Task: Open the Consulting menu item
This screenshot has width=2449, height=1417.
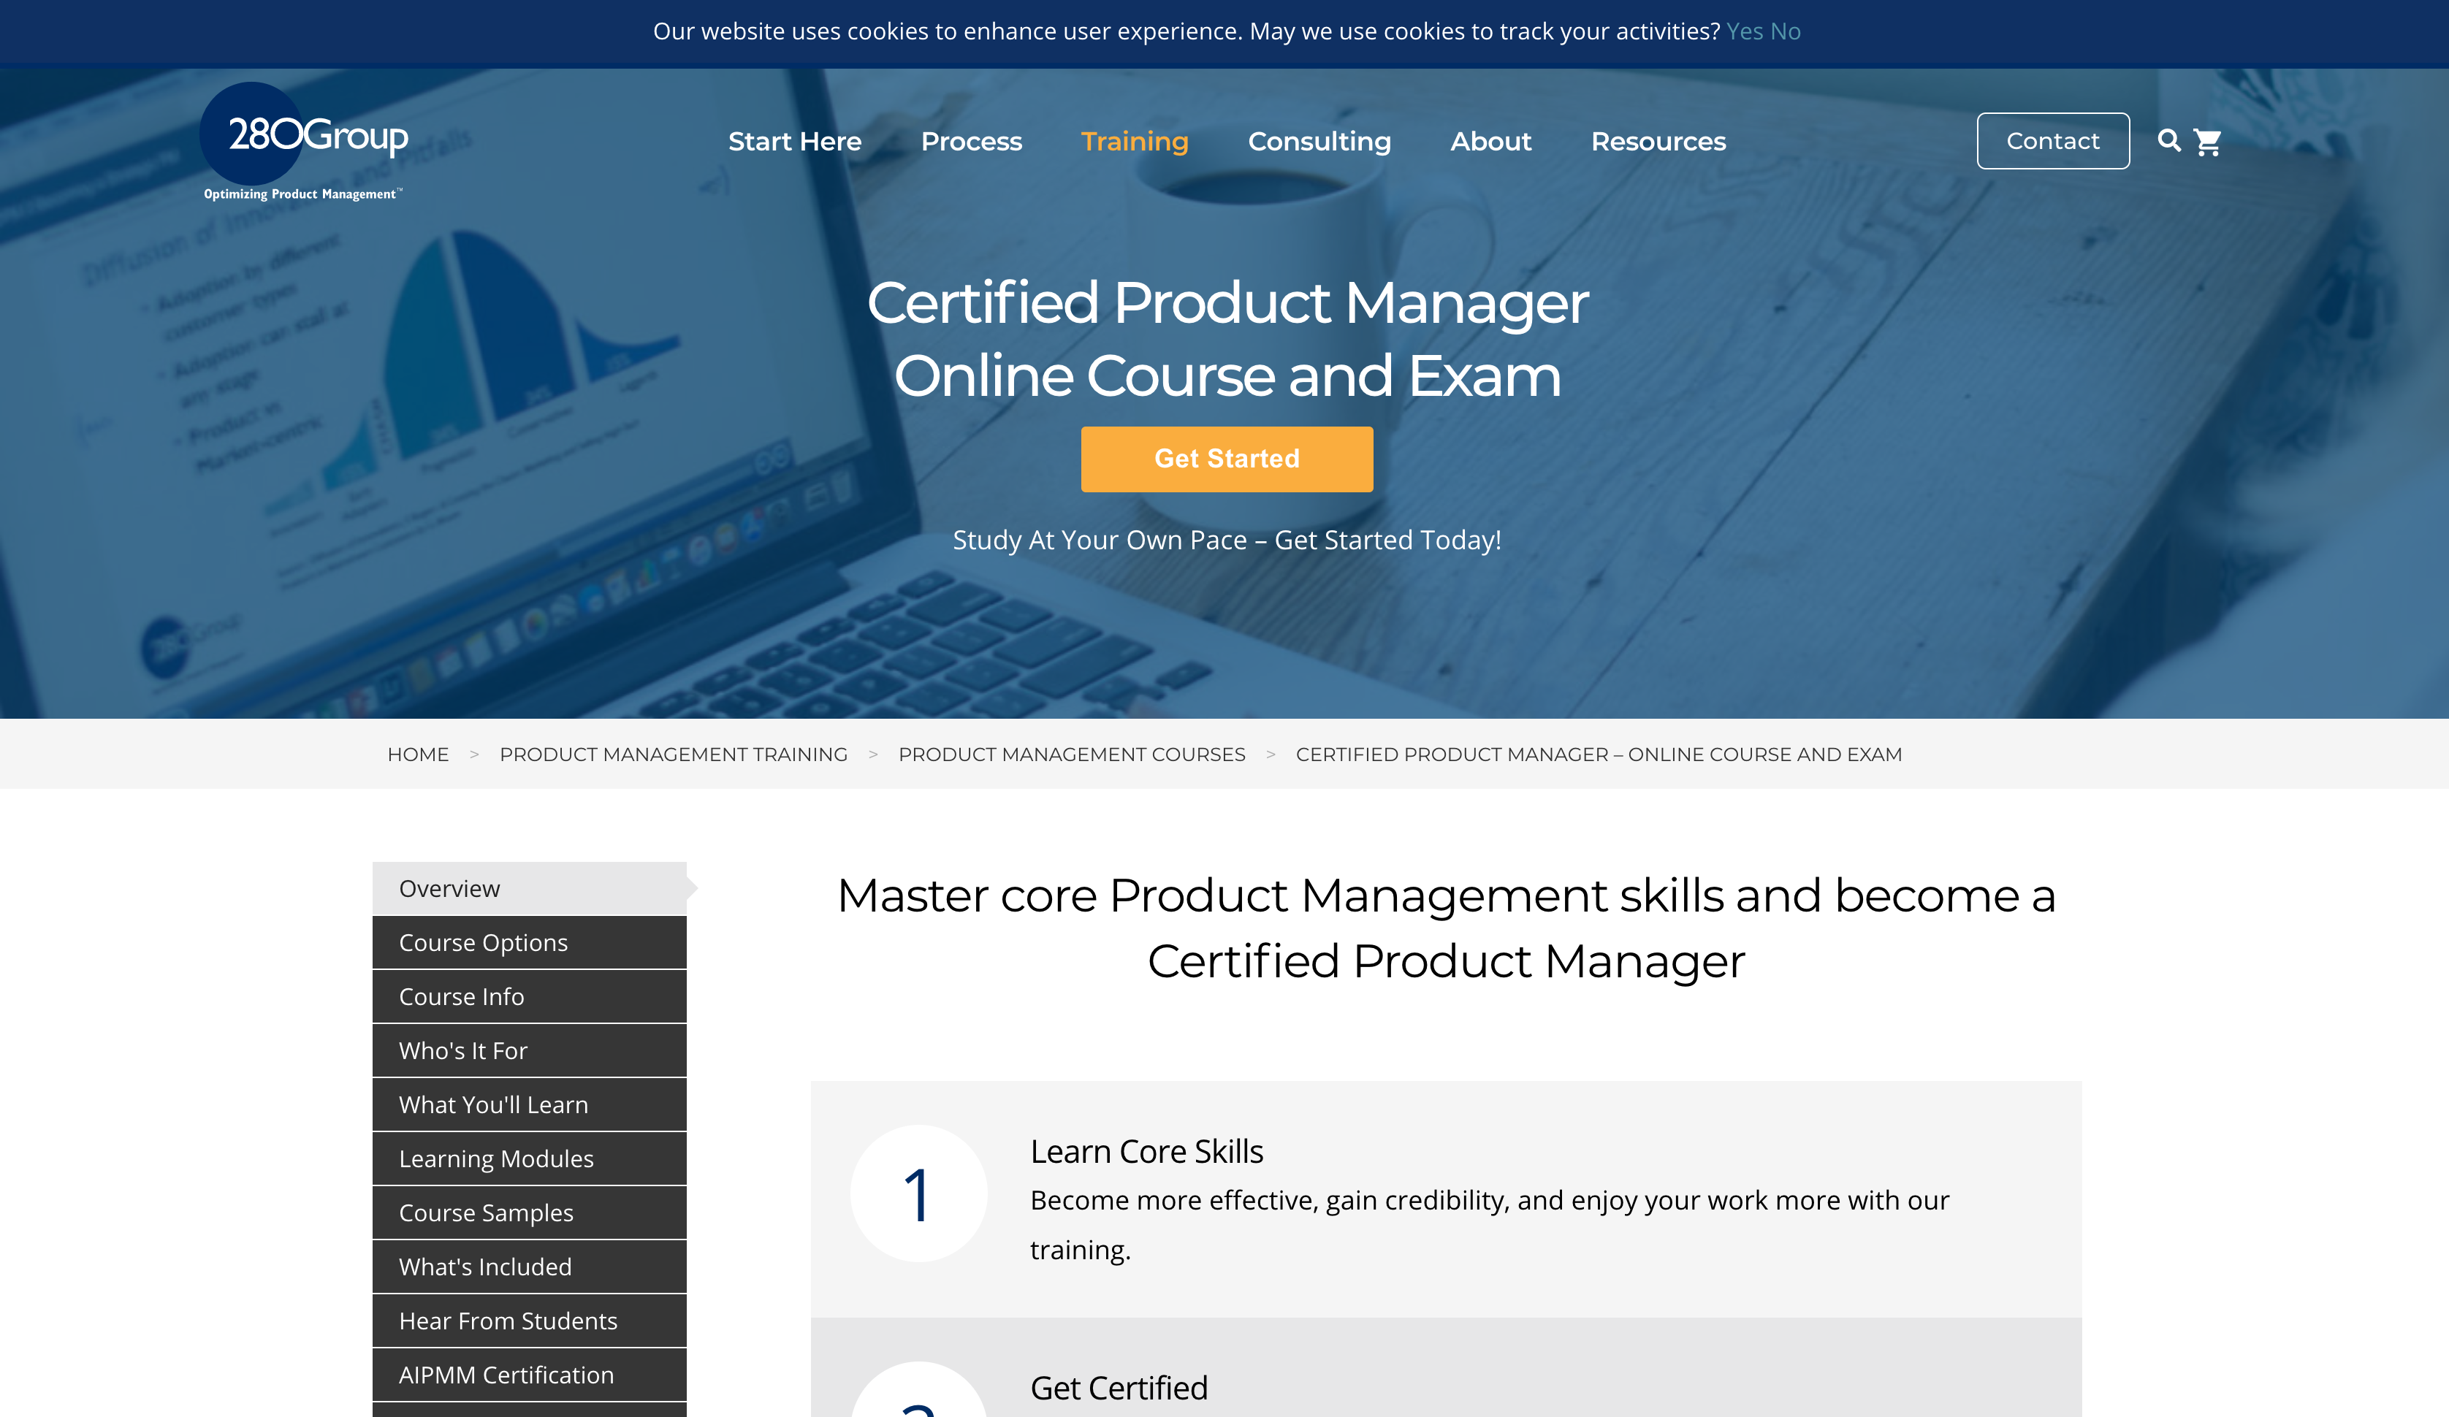Action: pyautogui.click(x=1319, y=141)
